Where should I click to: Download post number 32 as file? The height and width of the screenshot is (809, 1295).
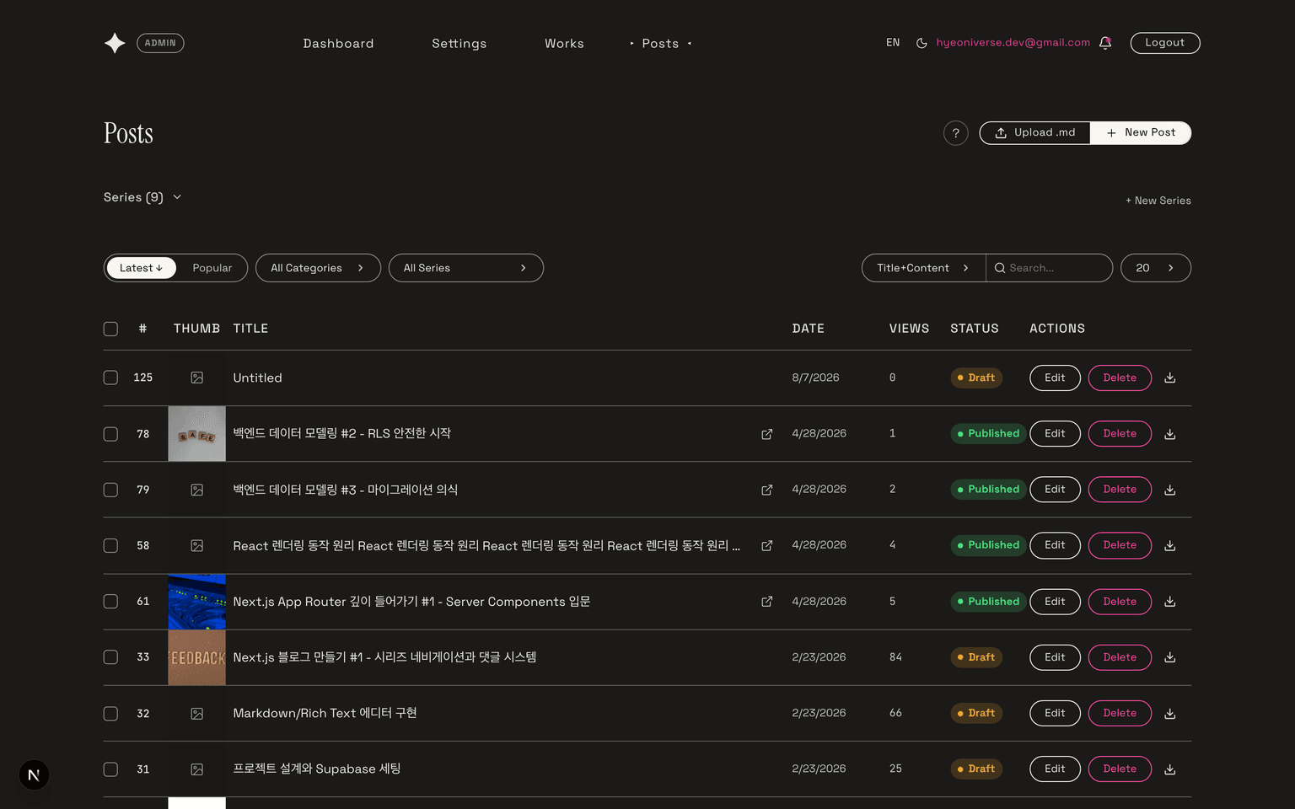tap(1170, 714)
